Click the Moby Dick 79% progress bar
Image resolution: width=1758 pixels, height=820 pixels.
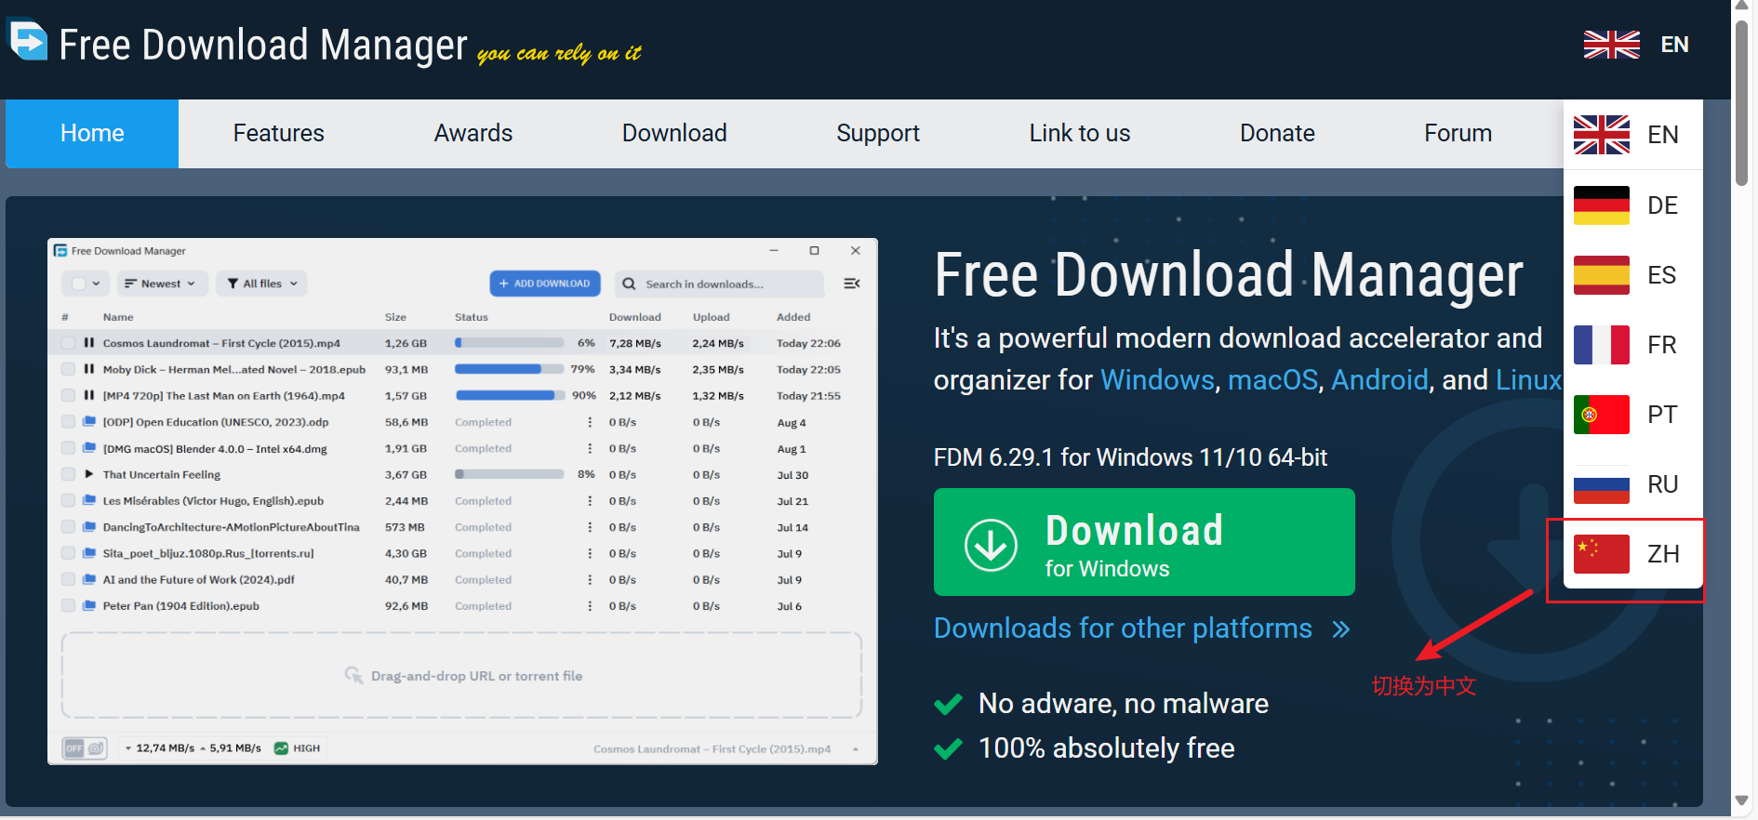pyautogui.click(x=510, y=369)
